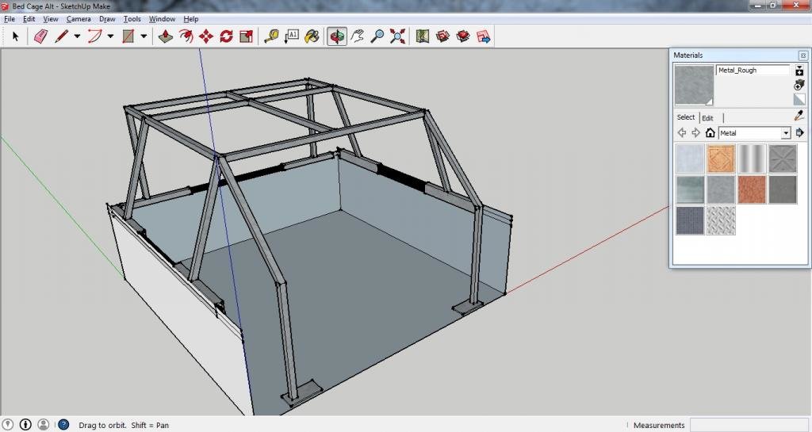
Task: Switch to the Select tab in Materials
Action: (x=686, y=117)
